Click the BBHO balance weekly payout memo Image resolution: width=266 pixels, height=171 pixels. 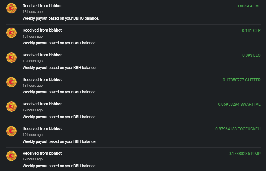61,18
